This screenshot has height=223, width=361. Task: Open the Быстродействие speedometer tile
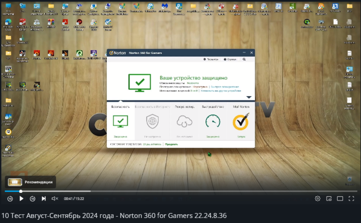click(213, 121)
